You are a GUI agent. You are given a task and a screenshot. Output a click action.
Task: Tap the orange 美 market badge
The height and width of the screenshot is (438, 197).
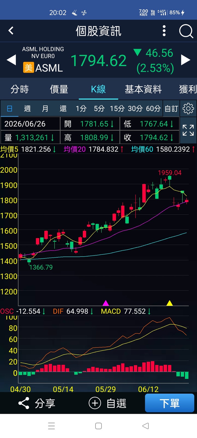29,68
